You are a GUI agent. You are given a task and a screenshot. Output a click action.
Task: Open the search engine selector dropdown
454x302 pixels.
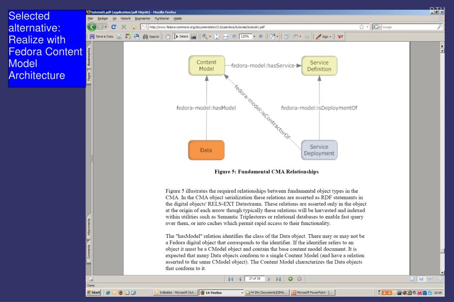click(377, 27)
